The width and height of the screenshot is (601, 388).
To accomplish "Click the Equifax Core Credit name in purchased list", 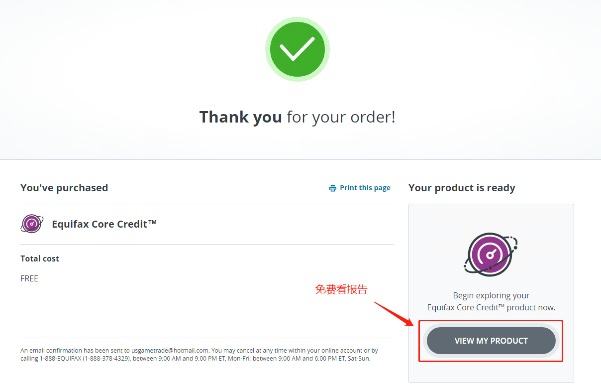I will [x=104, y=224].
